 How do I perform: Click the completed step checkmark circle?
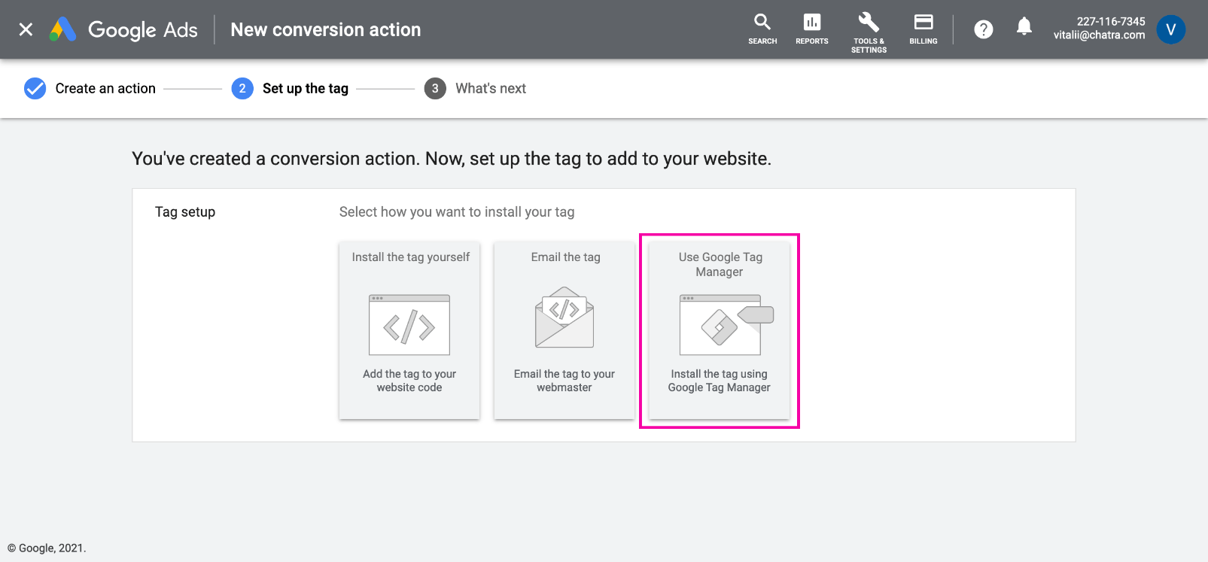pos(35,89)
